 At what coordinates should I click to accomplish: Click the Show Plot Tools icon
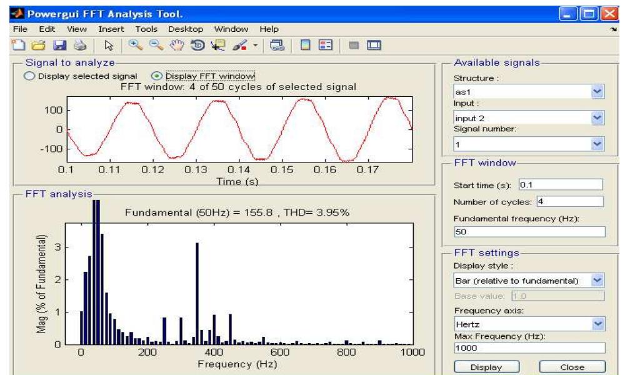[x=374, y=46]
